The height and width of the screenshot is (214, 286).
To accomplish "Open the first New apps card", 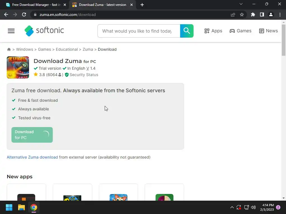I will click(26, 192).
